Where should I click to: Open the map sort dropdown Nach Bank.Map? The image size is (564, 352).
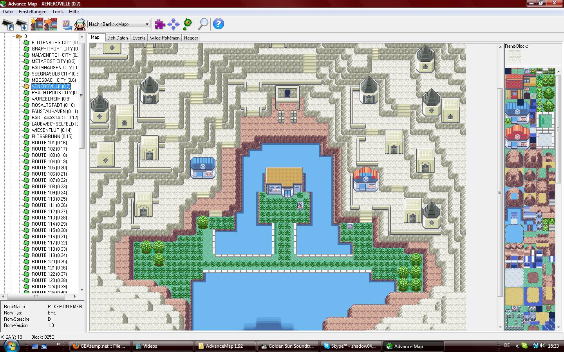tap(119, 24)
